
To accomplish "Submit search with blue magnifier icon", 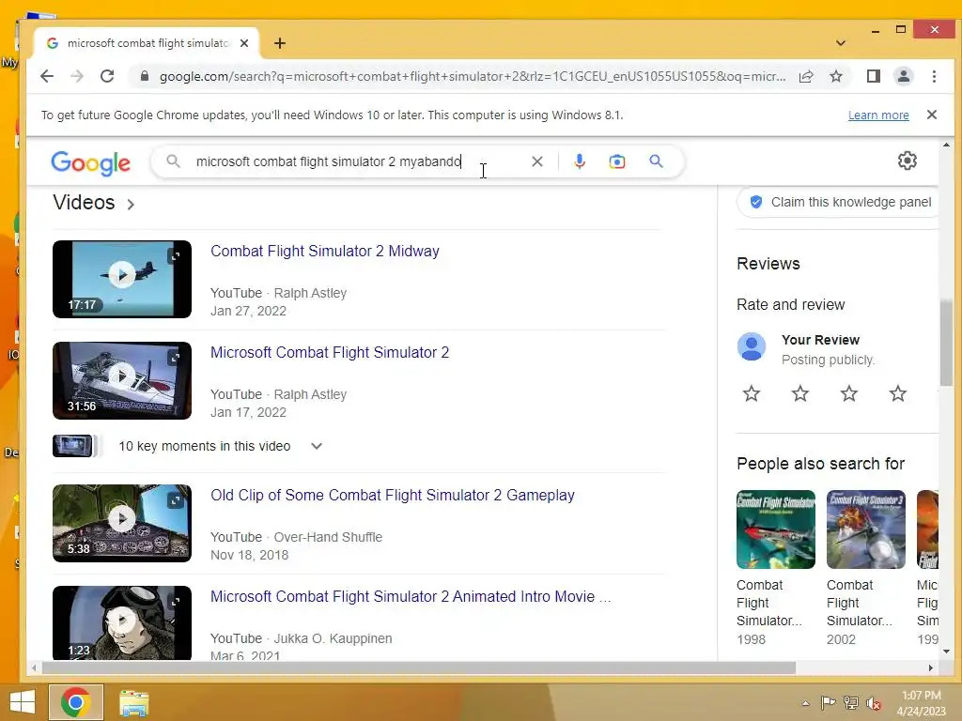I will point(656,161).
